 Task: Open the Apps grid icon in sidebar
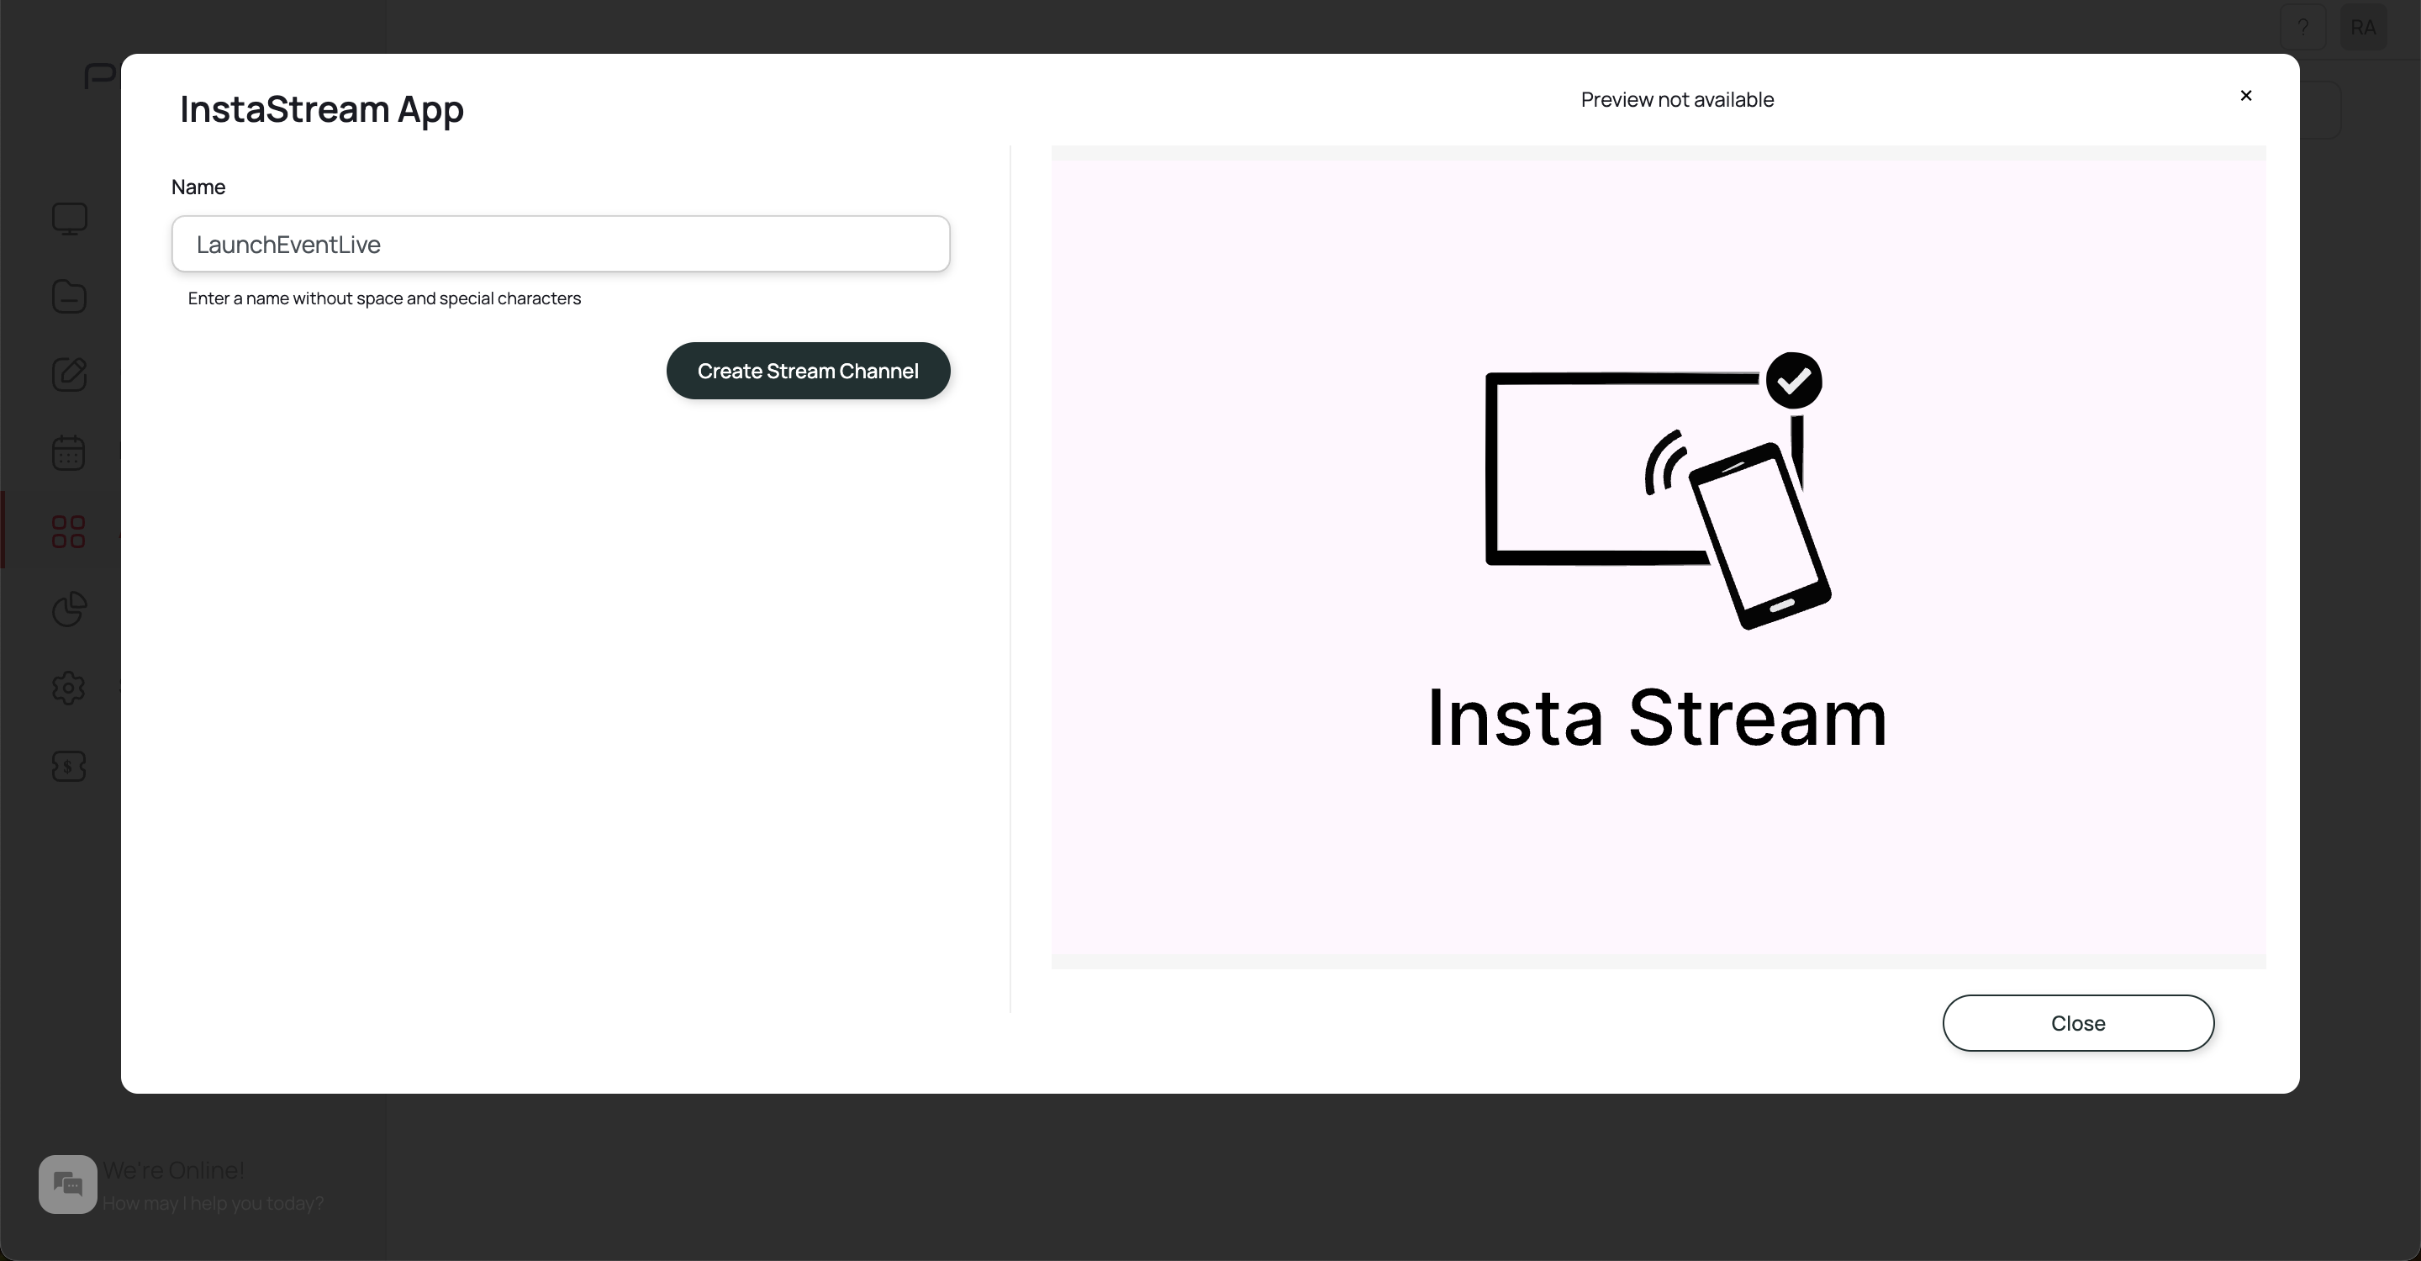click(69, 531)
